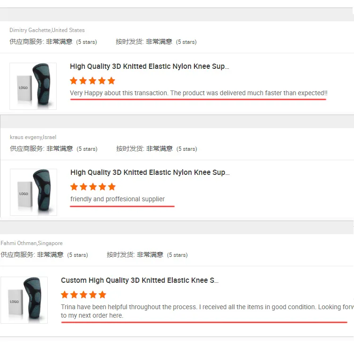The image size is (354, 345).
Task: Click the 'Very Happy about this transaction' review text
Action: 198,93
